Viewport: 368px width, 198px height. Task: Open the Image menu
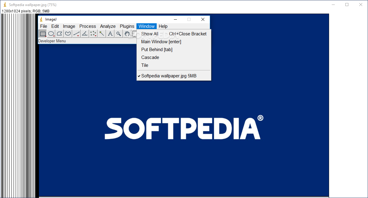69,26
